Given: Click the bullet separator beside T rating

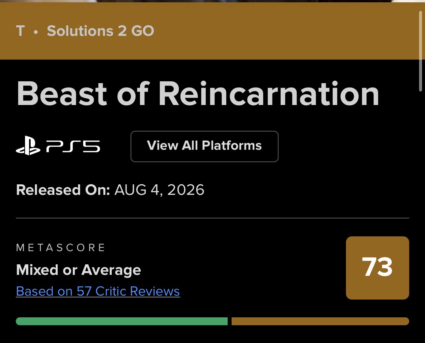Looking at the screenshot, I should click(36, 32).
